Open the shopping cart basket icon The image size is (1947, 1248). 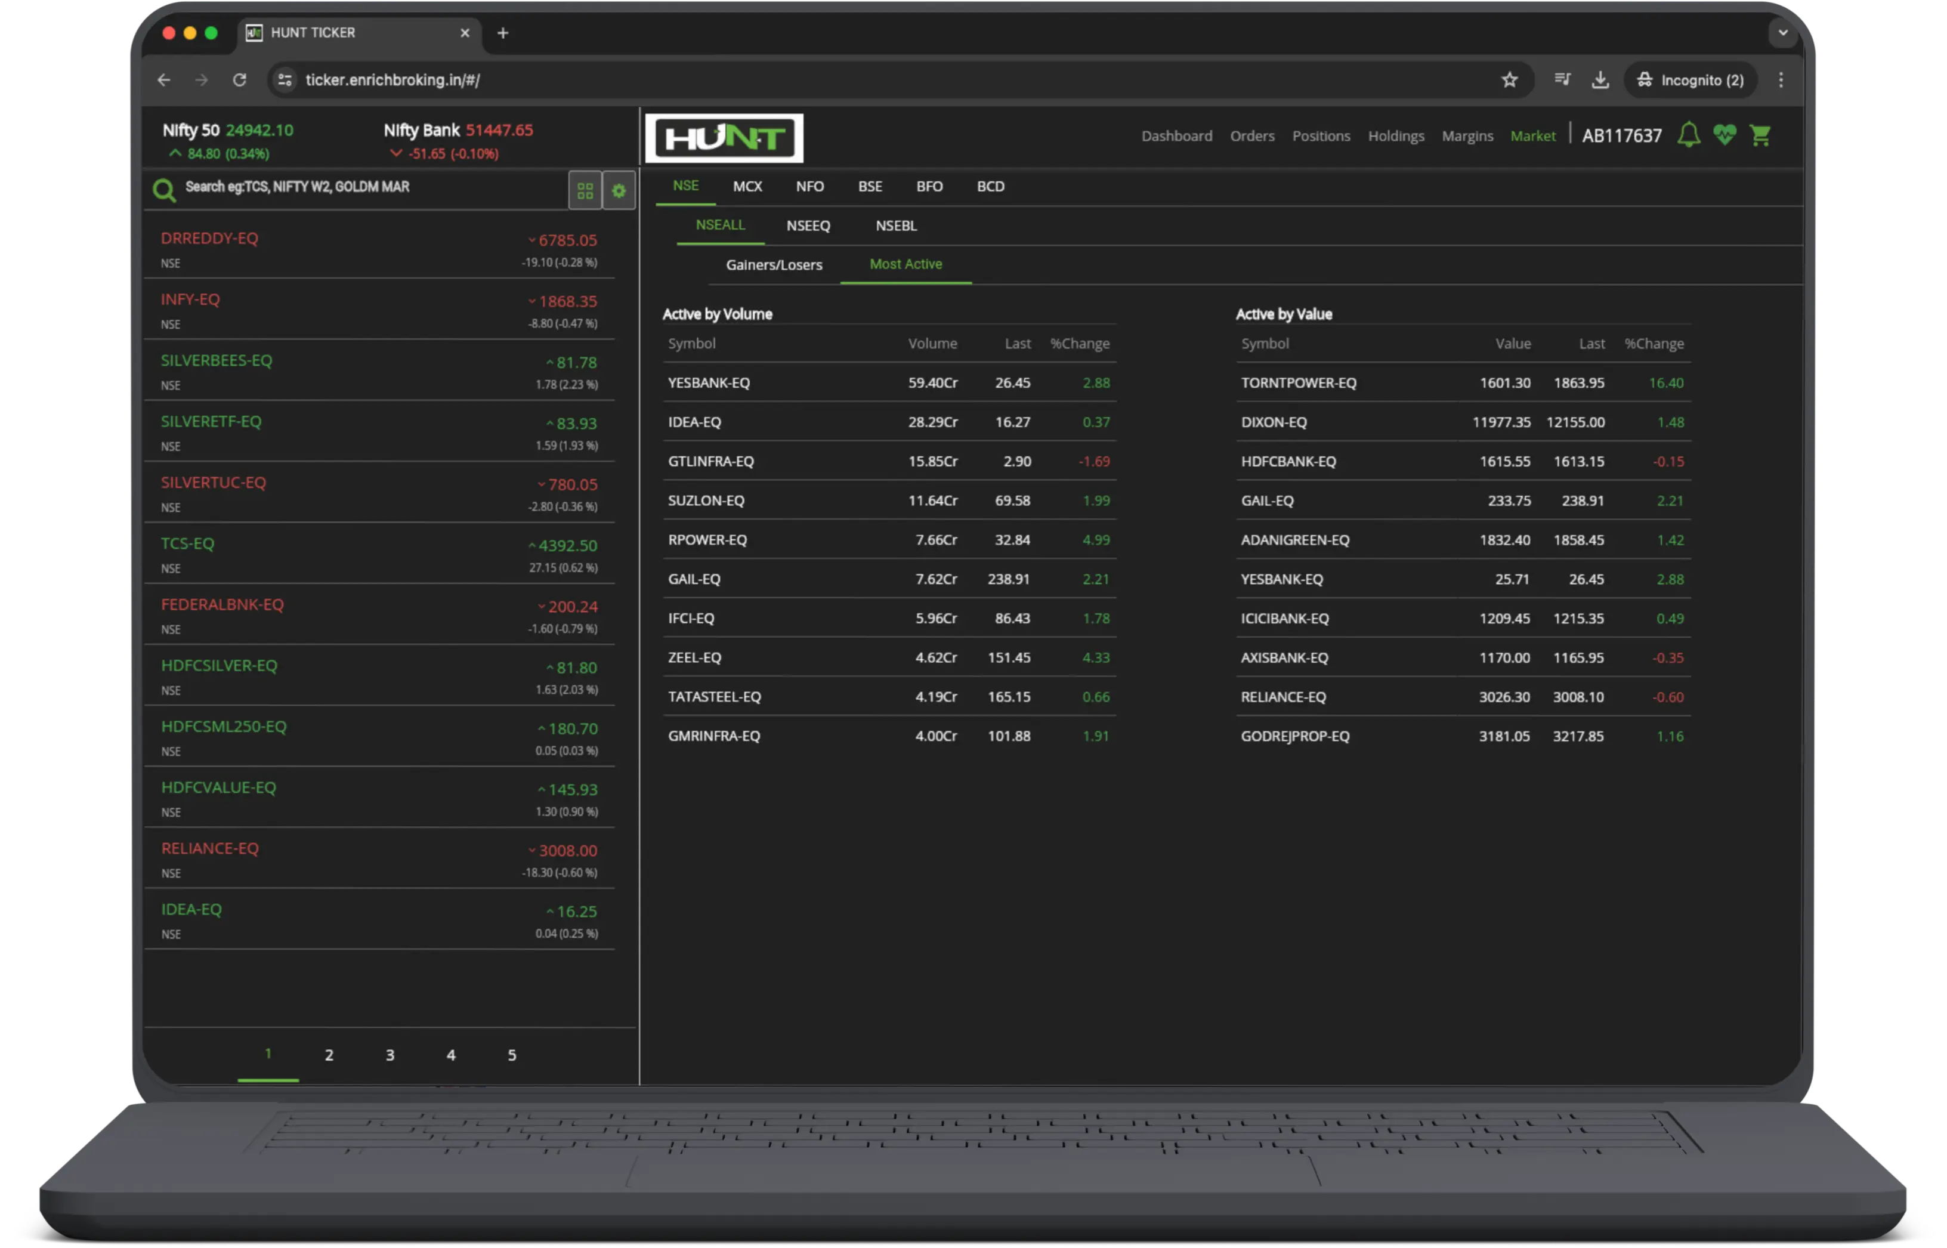[1760, 135]
